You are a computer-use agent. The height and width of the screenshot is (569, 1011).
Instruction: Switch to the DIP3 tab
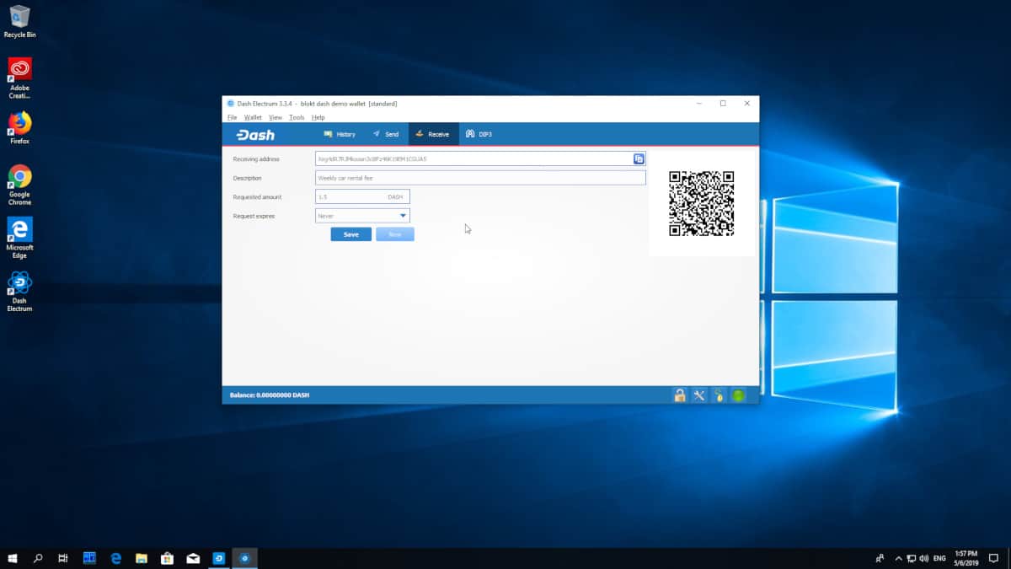(x=479, y=134)
